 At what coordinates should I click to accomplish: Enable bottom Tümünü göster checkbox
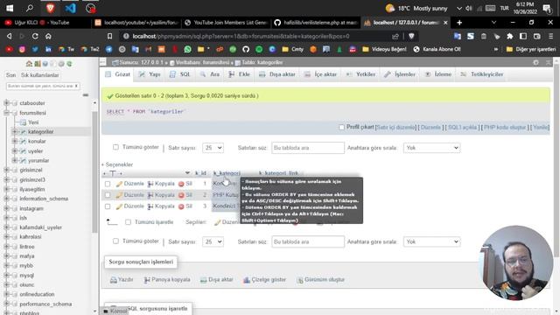pyautogui.click(x=115, y=241)
